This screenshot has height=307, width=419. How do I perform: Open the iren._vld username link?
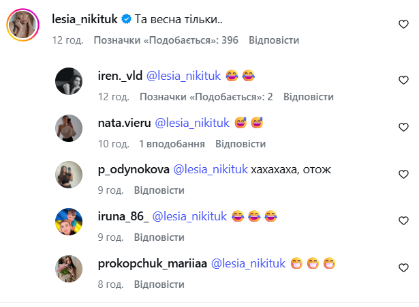[120, 76]
